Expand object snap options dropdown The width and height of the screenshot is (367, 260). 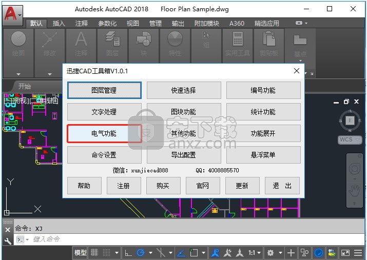[203, 253]
